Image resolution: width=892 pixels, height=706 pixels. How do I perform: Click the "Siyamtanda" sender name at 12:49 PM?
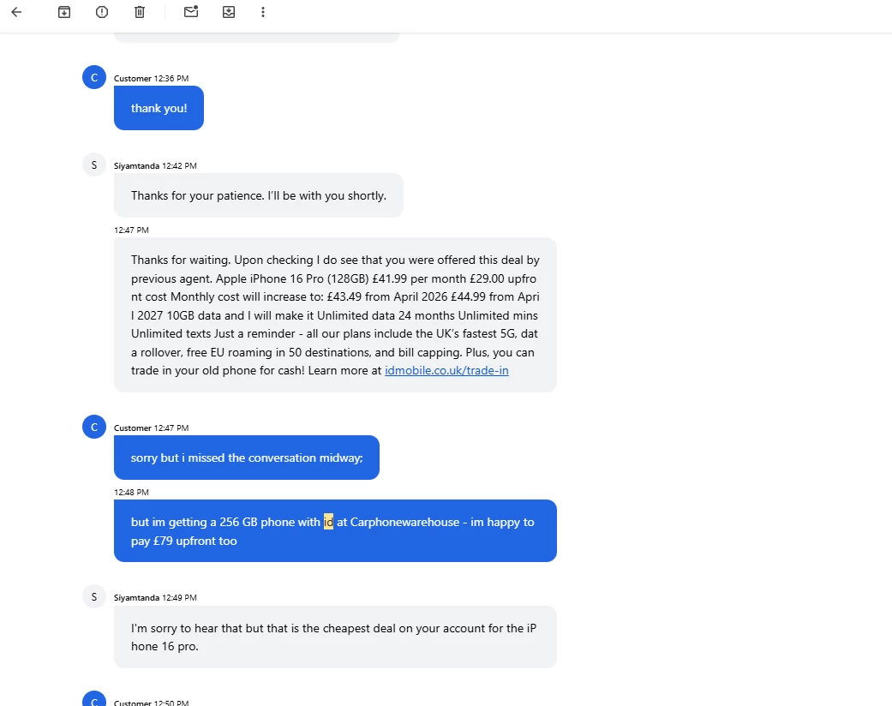137,598
